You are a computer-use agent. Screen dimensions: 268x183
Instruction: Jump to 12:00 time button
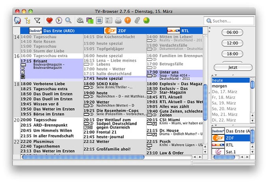pos(232,43)
